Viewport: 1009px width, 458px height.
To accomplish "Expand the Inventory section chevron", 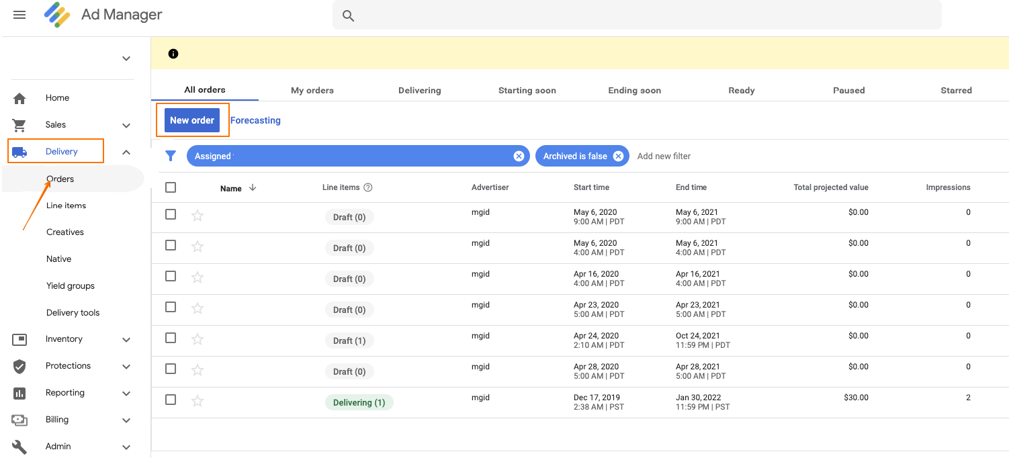I will (126, 340).
